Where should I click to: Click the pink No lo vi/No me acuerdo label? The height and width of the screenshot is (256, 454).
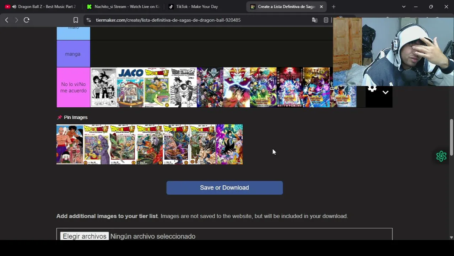coord(73,87)
